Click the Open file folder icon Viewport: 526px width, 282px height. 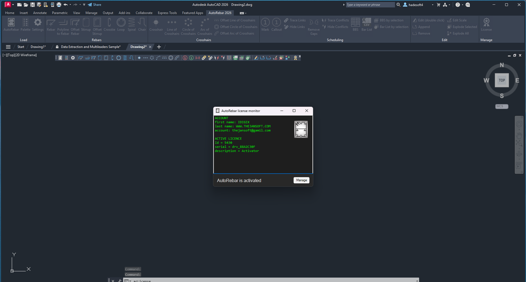tap(26, 5)
